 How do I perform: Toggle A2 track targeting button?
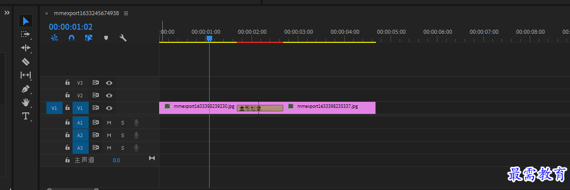(x=80, y=135)
